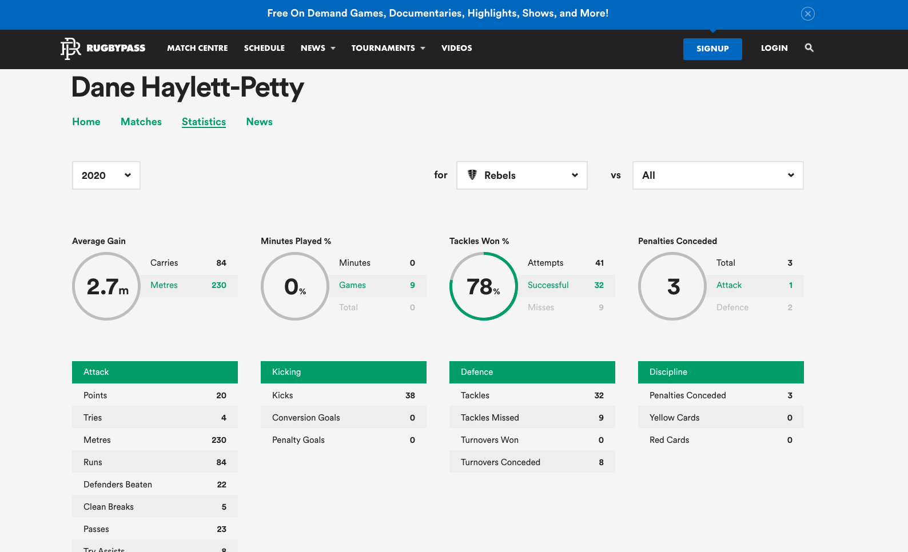Image resolution: width=908 pixels, height=552 pixels.
Task: Click the Login link
Action: click(x=774, y=48)
